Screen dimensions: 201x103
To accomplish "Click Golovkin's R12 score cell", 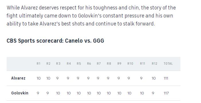I will pos(153,93).
